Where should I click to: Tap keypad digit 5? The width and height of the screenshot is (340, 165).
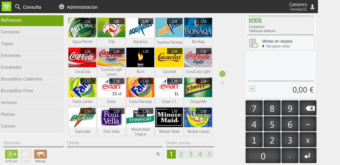point(272,124)
